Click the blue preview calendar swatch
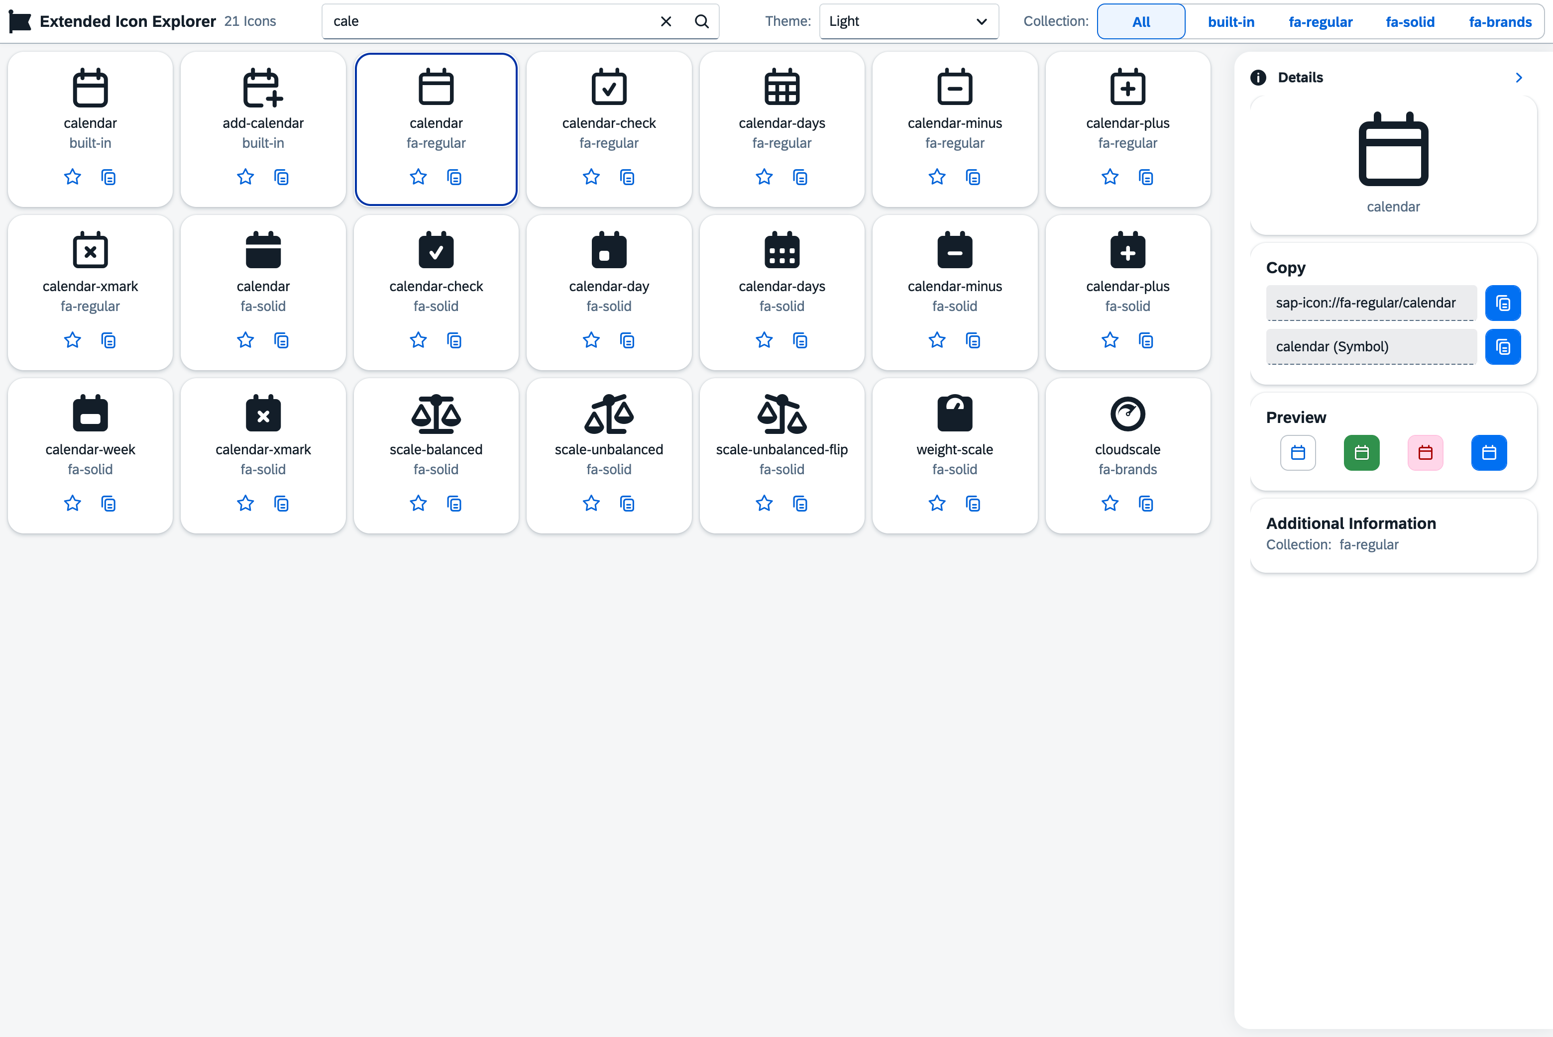1553x1037 pixels. [1489, 453]
